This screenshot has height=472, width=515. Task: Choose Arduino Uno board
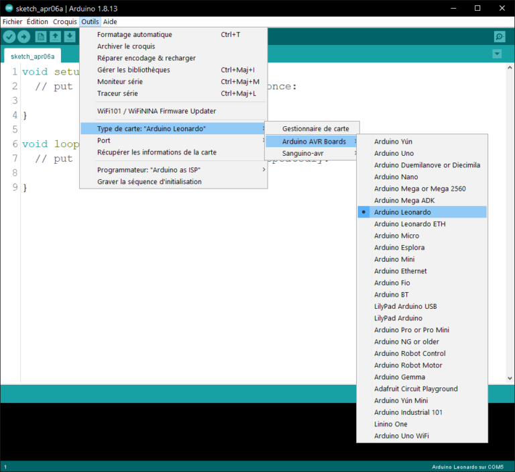click(394, 153)
